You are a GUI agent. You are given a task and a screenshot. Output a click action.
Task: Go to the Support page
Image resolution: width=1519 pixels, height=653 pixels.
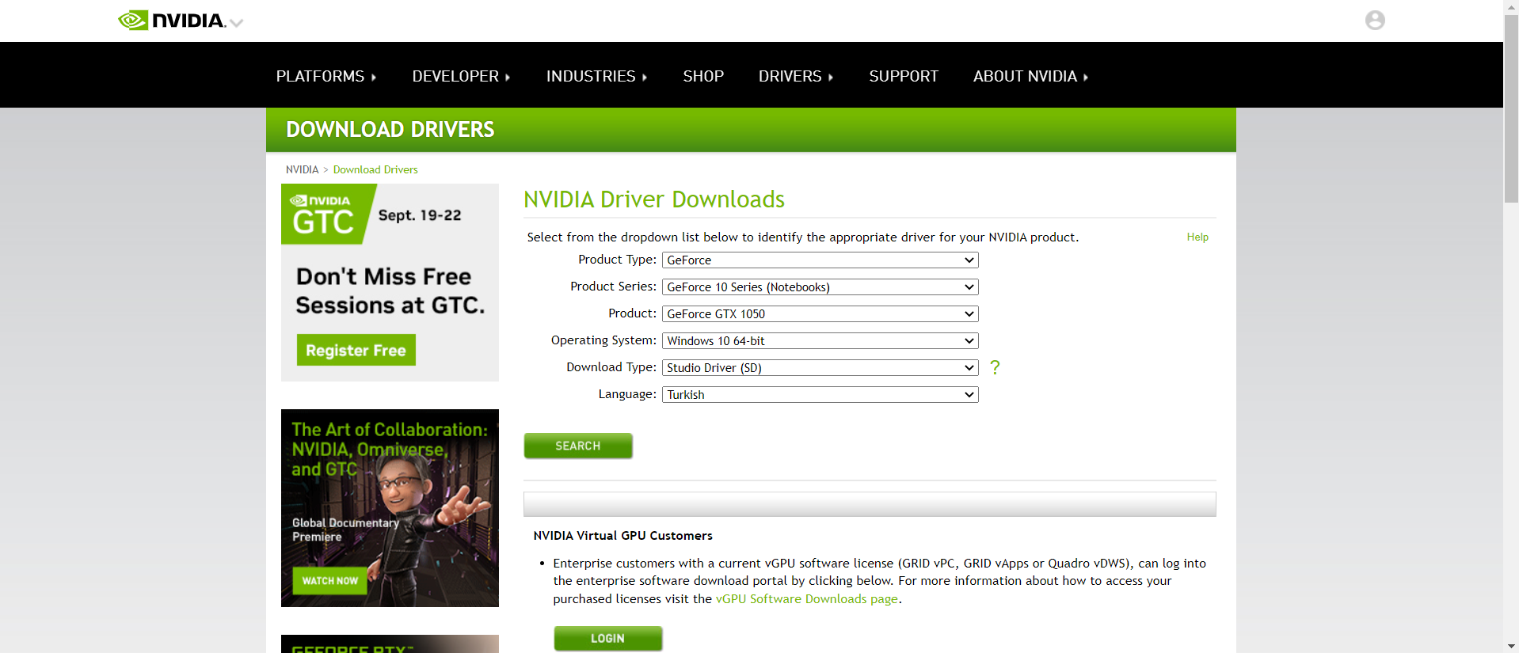pyautogui.click(x=904, y=76)
